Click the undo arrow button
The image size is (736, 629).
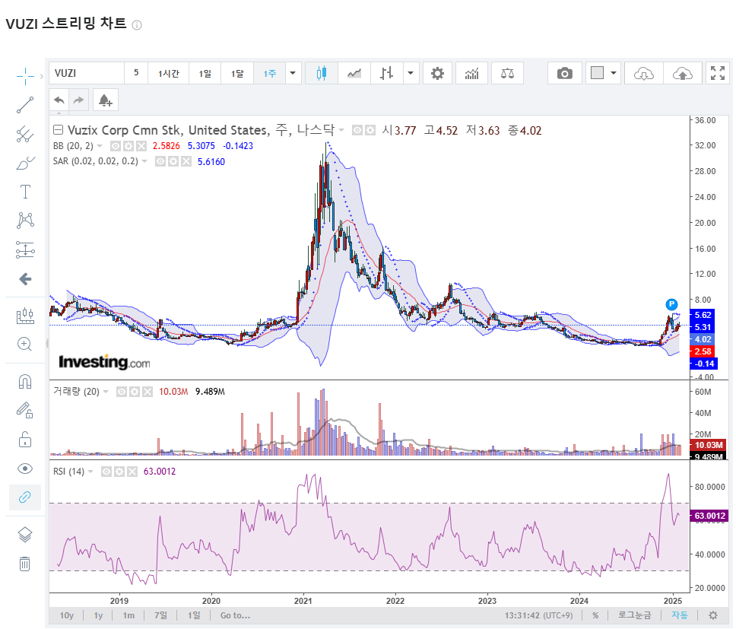point(59,100)
